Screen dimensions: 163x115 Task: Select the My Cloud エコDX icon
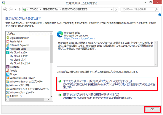pyautogui.click(x=8, y=52)
